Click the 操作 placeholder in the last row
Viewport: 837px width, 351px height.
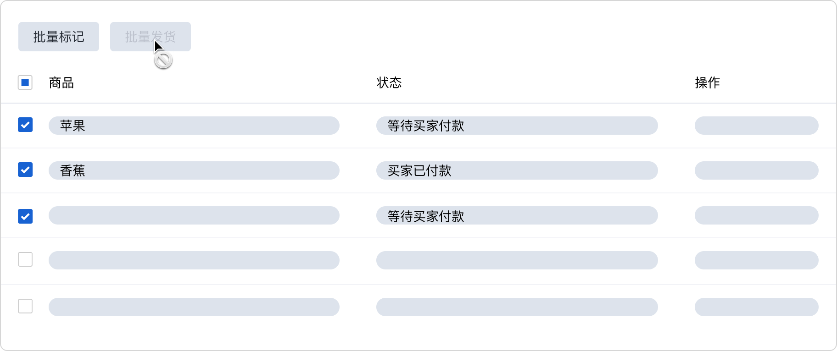coord(756,307)
